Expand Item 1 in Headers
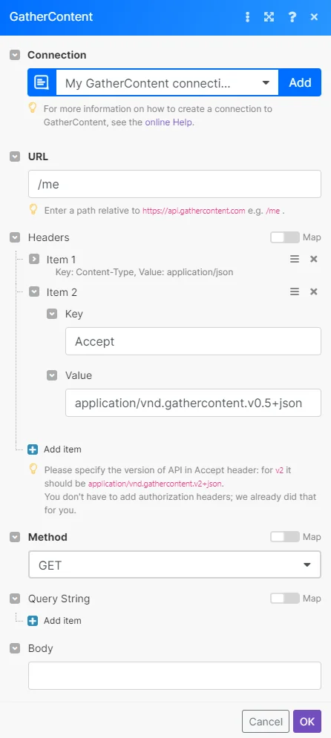Image resolution: width=331 pixels, height=738 pixels. tap(34, 259)
